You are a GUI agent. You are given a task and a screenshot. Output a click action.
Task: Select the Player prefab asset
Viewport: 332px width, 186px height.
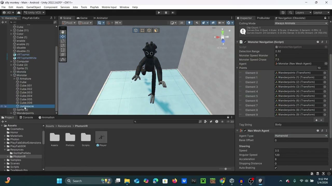pyautogui.click(x=101, y=139)
